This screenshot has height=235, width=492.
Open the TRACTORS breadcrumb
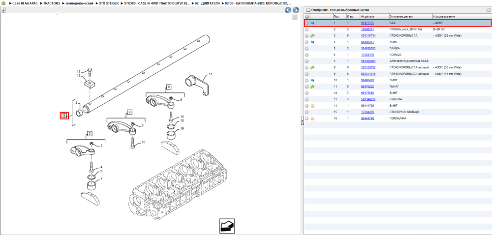point(52,3)
